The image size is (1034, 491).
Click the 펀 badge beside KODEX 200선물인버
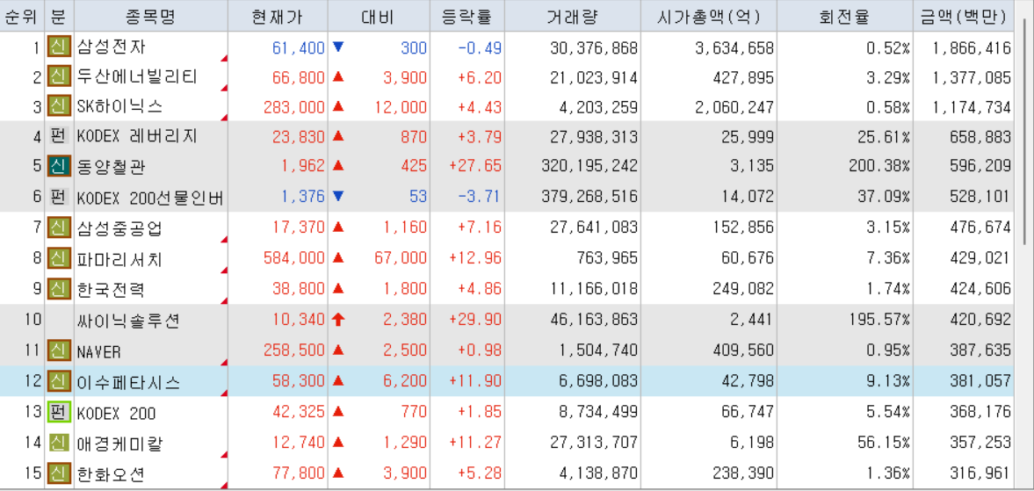click(x=59, y=197)
